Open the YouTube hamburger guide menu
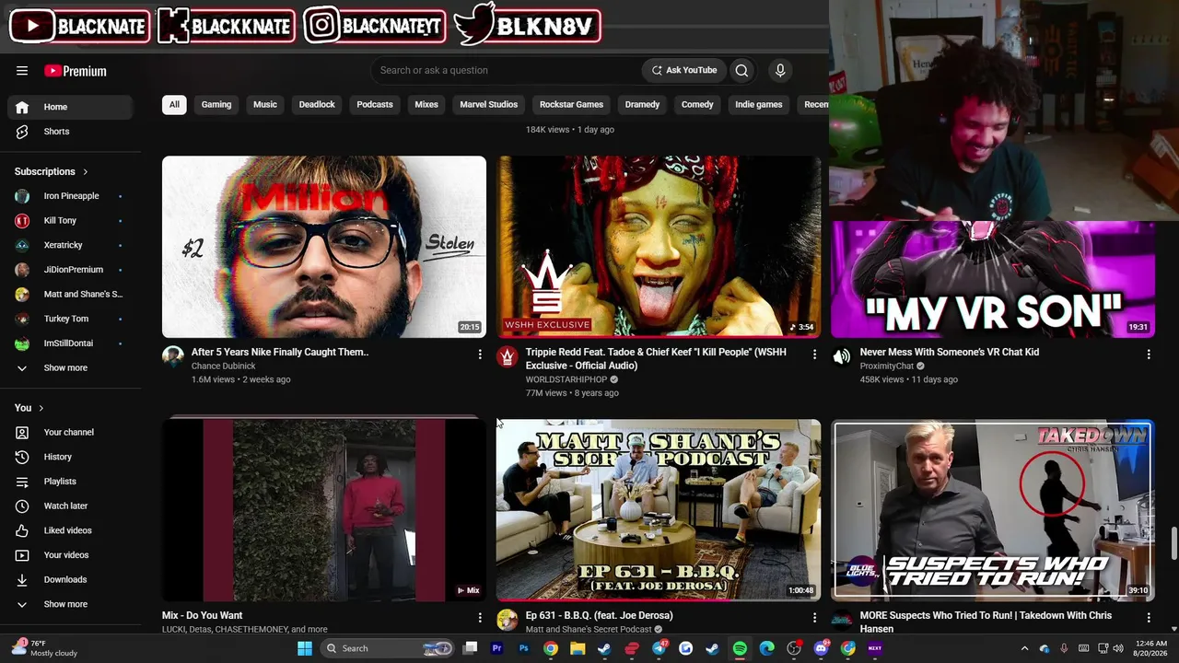Screen dimensions: 1179x663 pyautogui.click(x=22, y=71)
